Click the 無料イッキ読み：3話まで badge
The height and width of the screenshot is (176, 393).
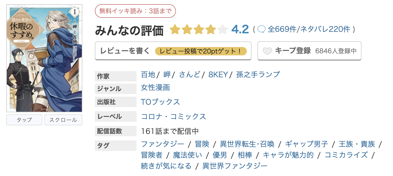pos(135,11)
